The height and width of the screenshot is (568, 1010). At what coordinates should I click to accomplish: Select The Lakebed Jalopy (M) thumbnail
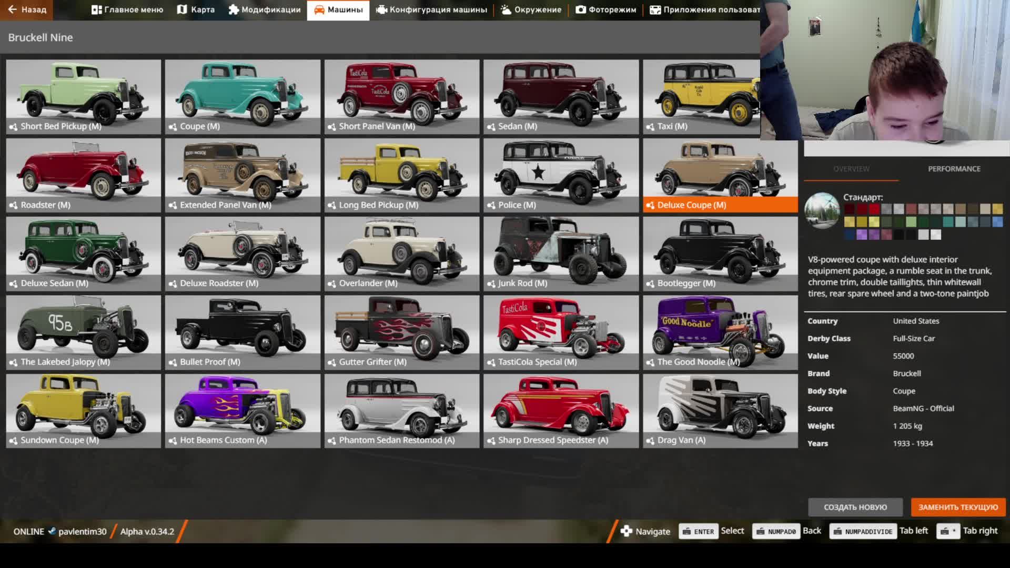point(84,332)
